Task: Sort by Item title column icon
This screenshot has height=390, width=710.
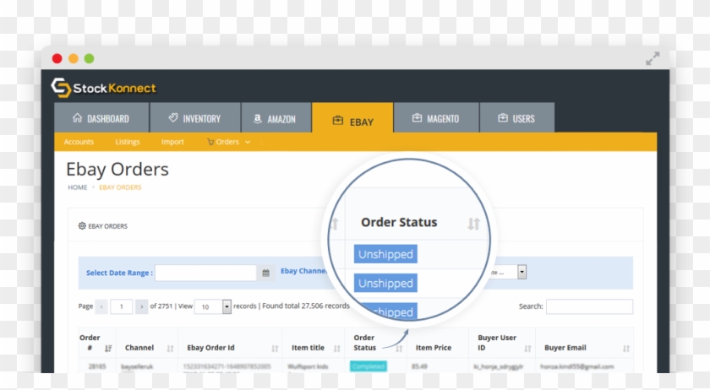Action: [x=337, y=349]
